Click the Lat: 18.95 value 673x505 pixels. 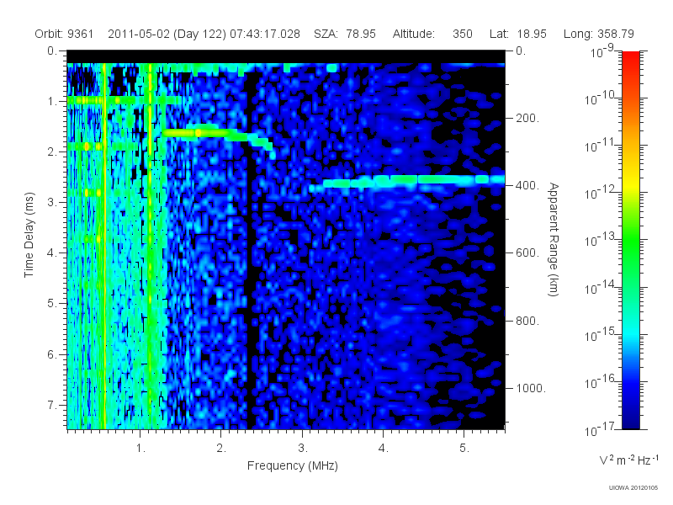[x=518, y=34]
